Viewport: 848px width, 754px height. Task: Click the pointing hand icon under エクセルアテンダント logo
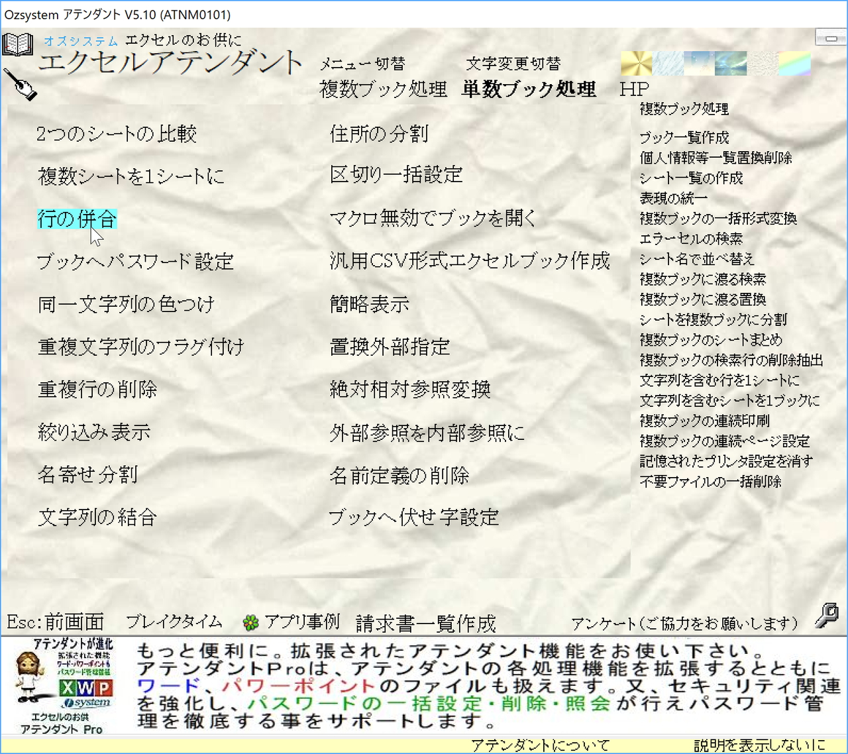21,85
